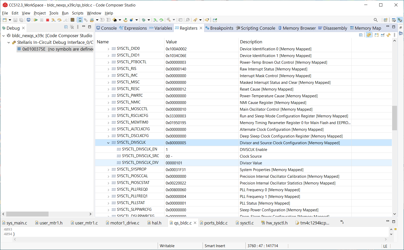Open the sys_main.c editor tab

click(x=15, y=223)
